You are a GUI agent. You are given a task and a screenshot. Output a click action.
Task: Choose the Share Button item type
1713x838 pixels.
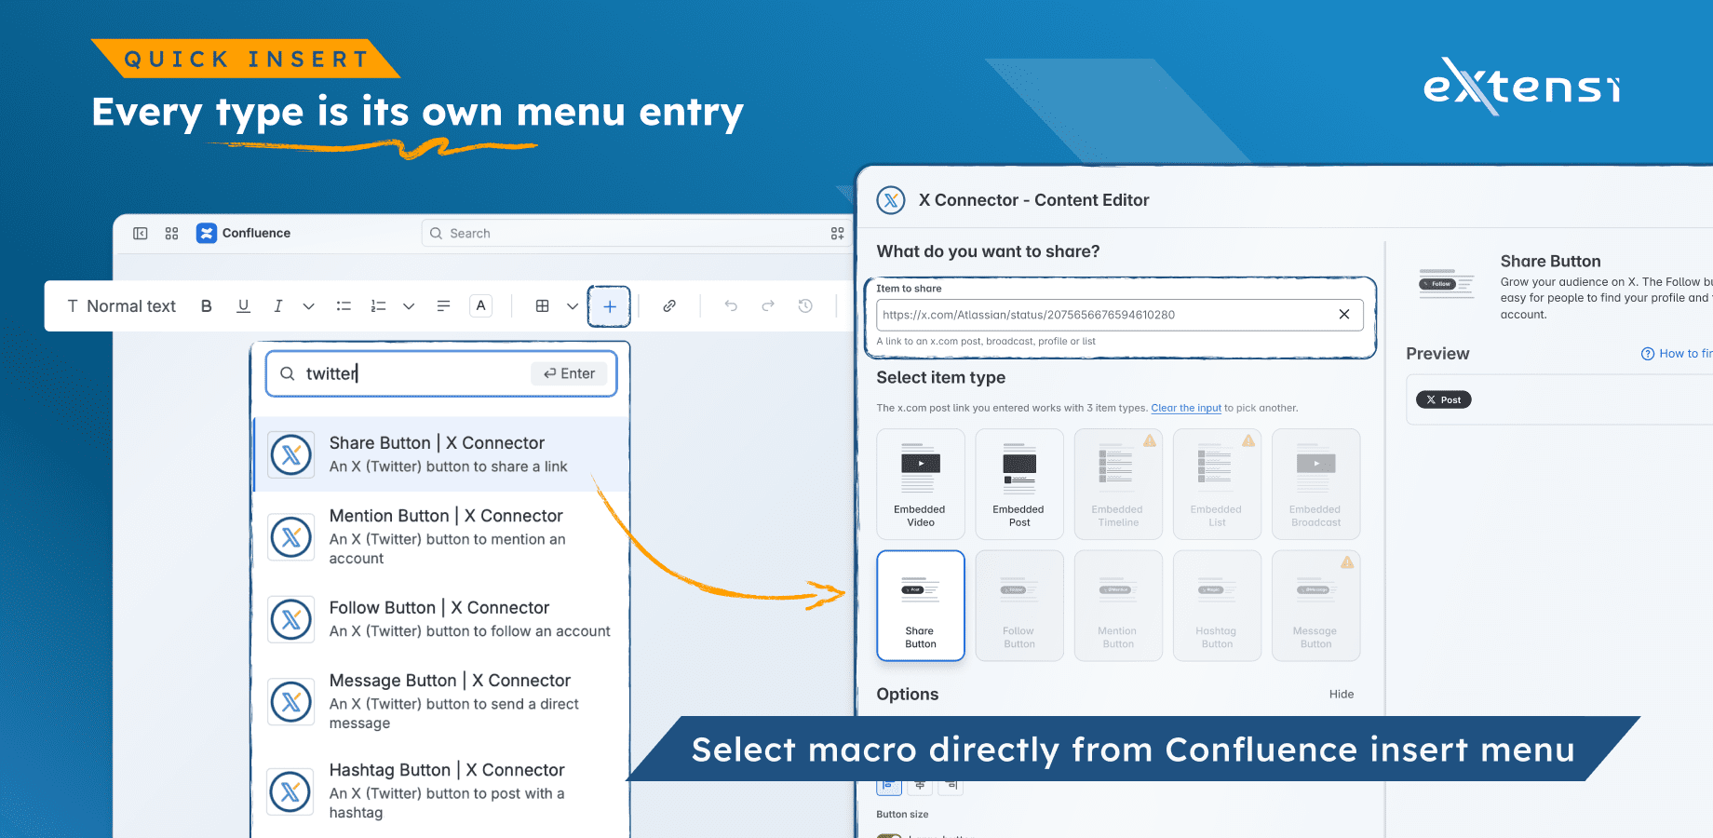[x=920, y=605]
